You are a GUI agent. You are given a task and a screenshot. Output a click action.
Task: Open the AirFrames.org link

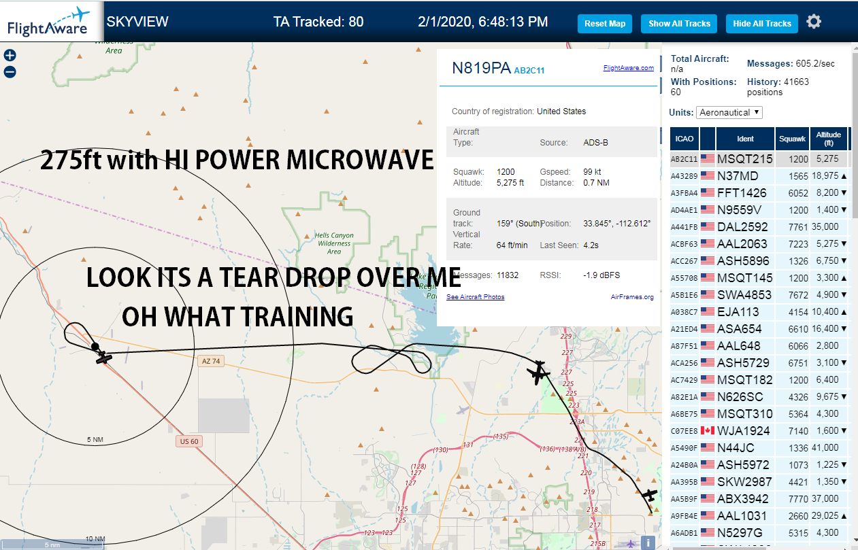click(x=632, y=297)
